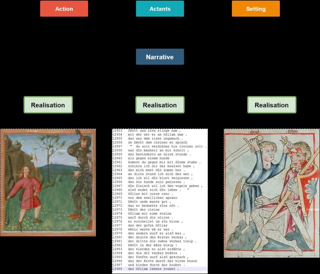Select line 12977 "daz der grôze Gôlias"
Image resolution: width=320 pixels, height=274 pixels.
[148, 225]
